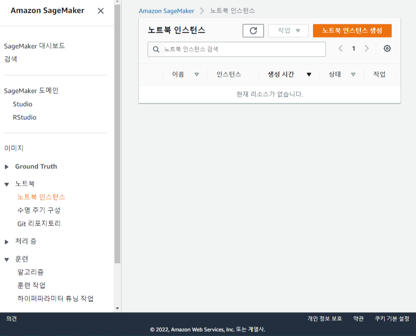
Task: Click the 인스턴스 column header
Action: click(229, 74)
